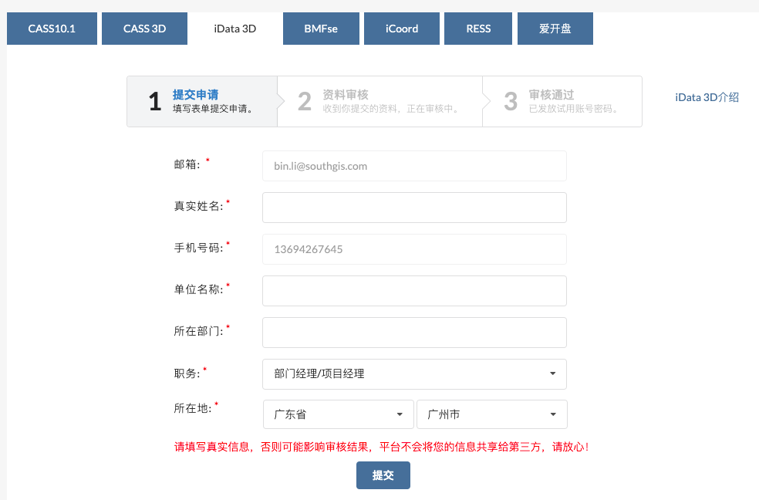The image size is (759, 500).
Task: Focus the 单位名称 company name field
Action: 414,291
